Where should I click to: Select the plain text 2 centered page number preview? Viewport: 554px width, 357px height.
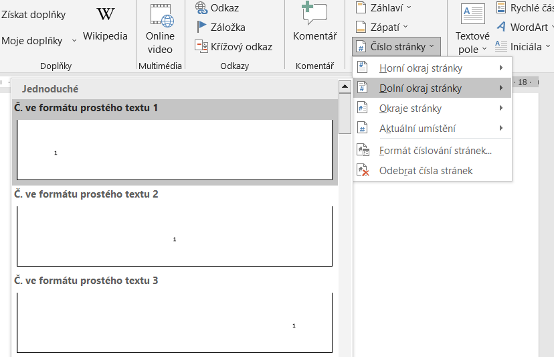pyautogui.click(x=175, y=236)
